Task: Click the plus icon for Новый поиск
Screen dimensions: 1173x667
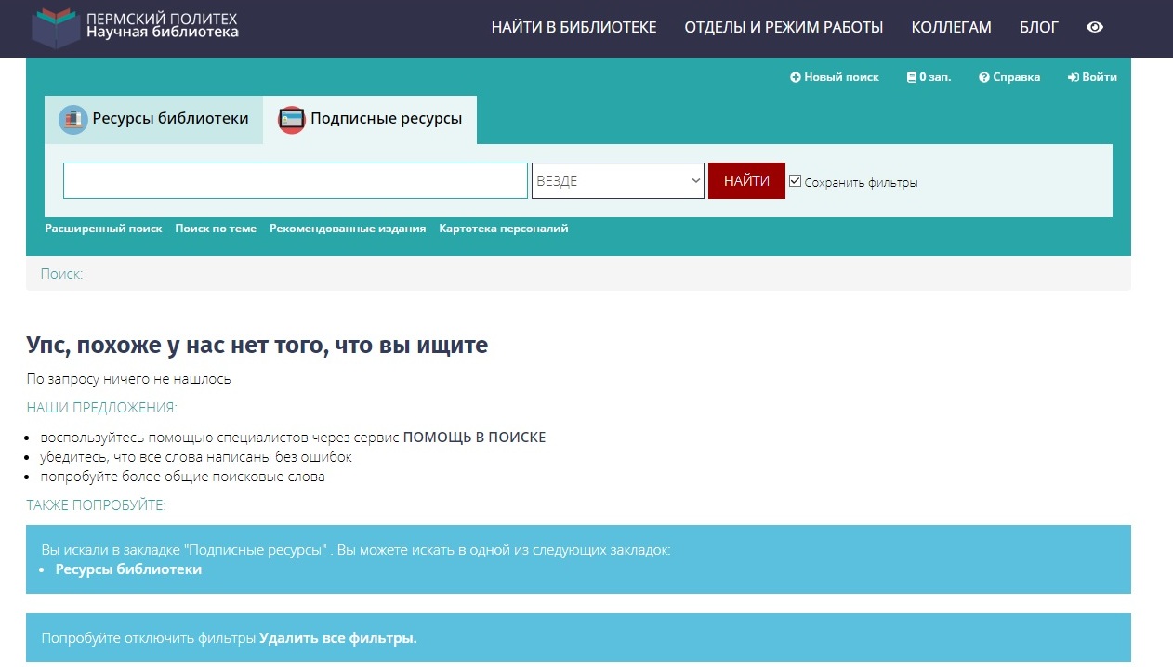Action: coord(795,77)
